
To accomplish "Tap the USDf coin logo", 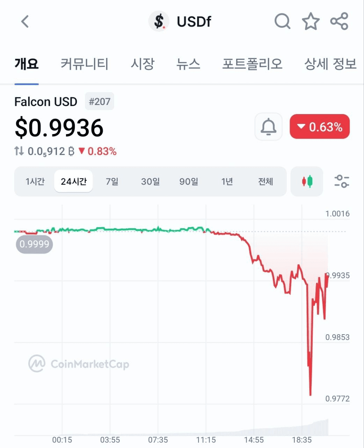I will coord(159,21).
